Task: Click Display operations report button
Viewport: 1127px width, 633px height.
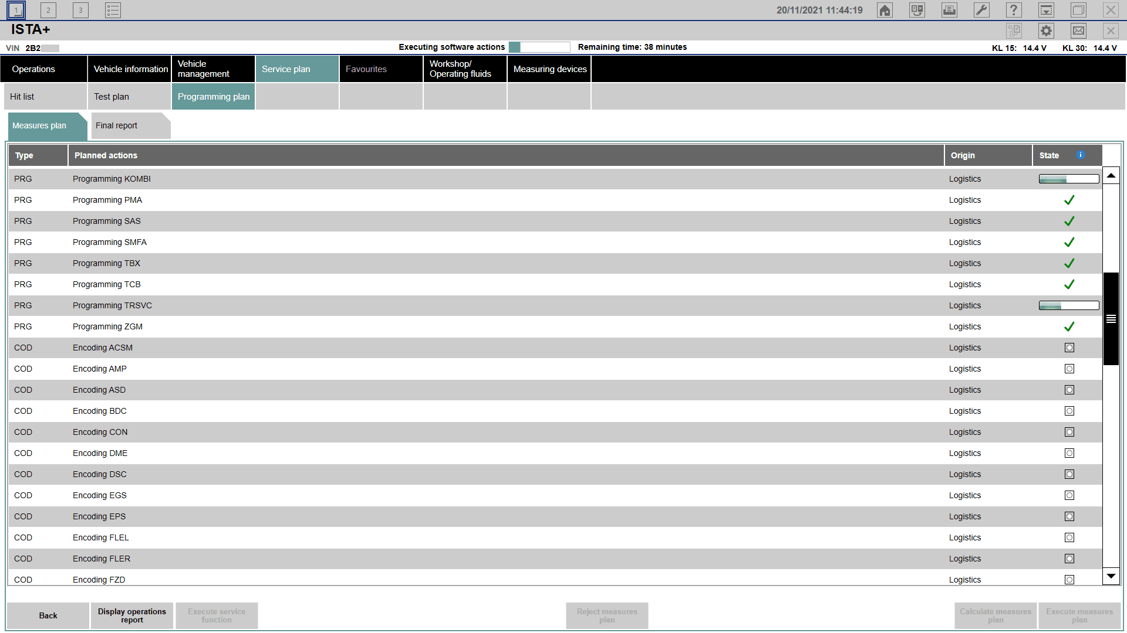Action: (x=132, y=615)
